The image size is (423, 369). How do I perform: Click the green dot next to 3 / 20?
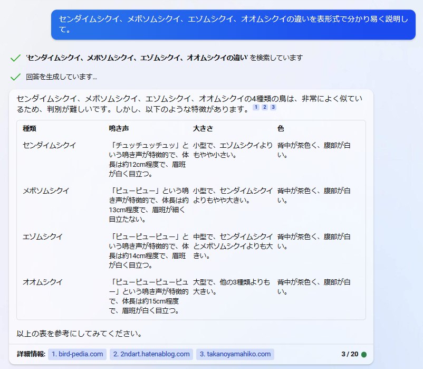pos(364,354)
